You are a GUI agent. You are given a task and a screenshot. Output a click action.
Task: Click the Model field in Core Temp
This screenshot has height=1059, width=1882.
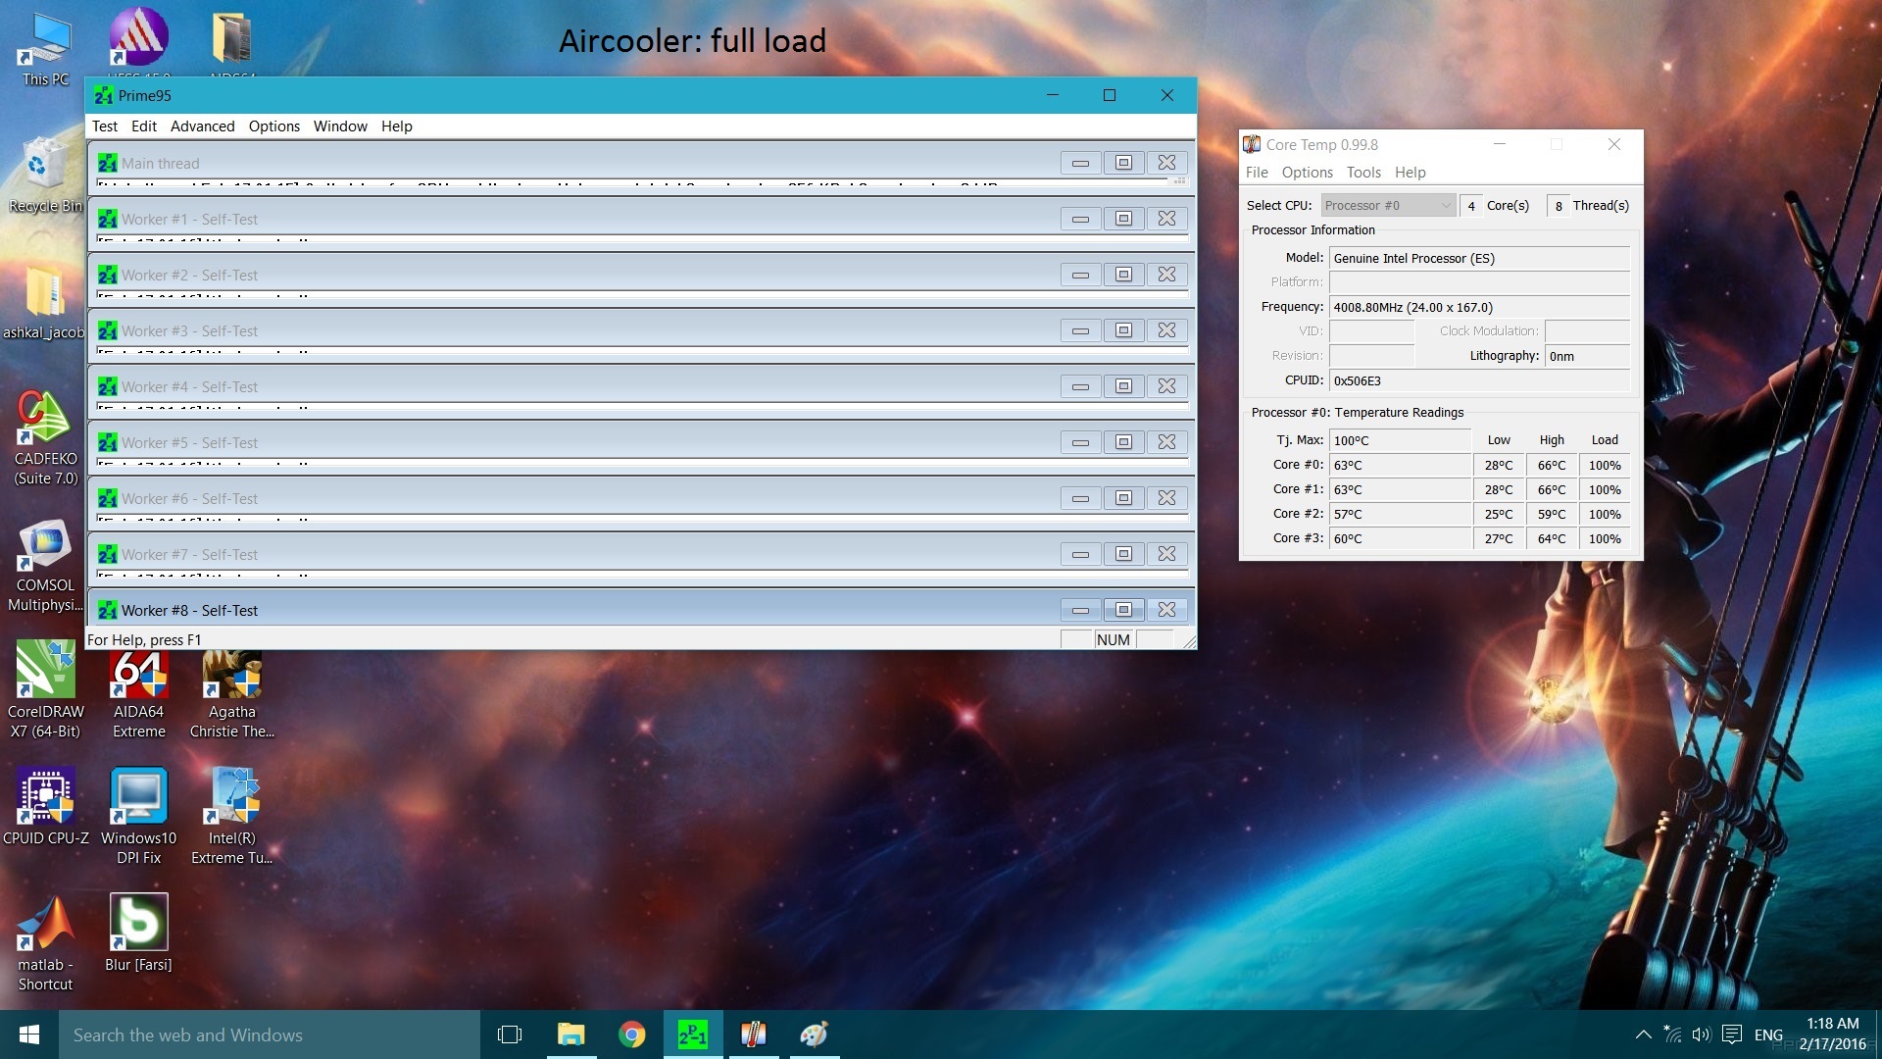click(1479, 258)
